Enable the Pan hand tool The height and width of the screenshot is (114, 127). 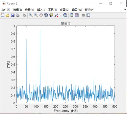[x=41, y=15]
